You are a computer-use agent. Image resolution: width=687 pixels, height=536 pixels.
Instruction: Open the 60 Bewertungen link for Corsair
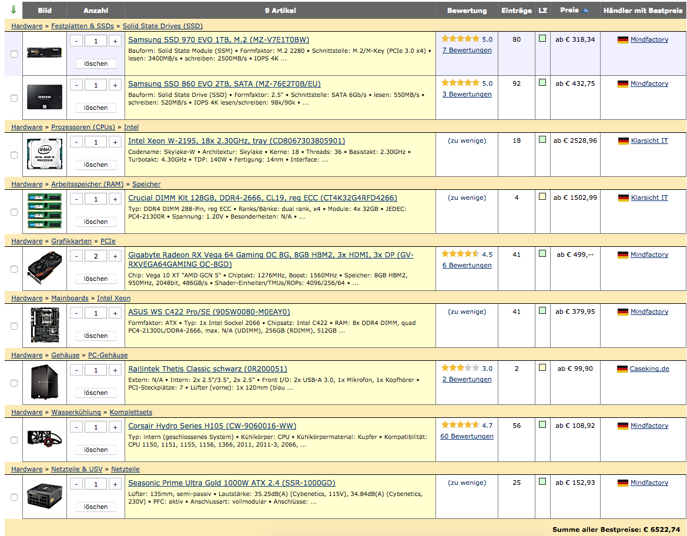467,436
